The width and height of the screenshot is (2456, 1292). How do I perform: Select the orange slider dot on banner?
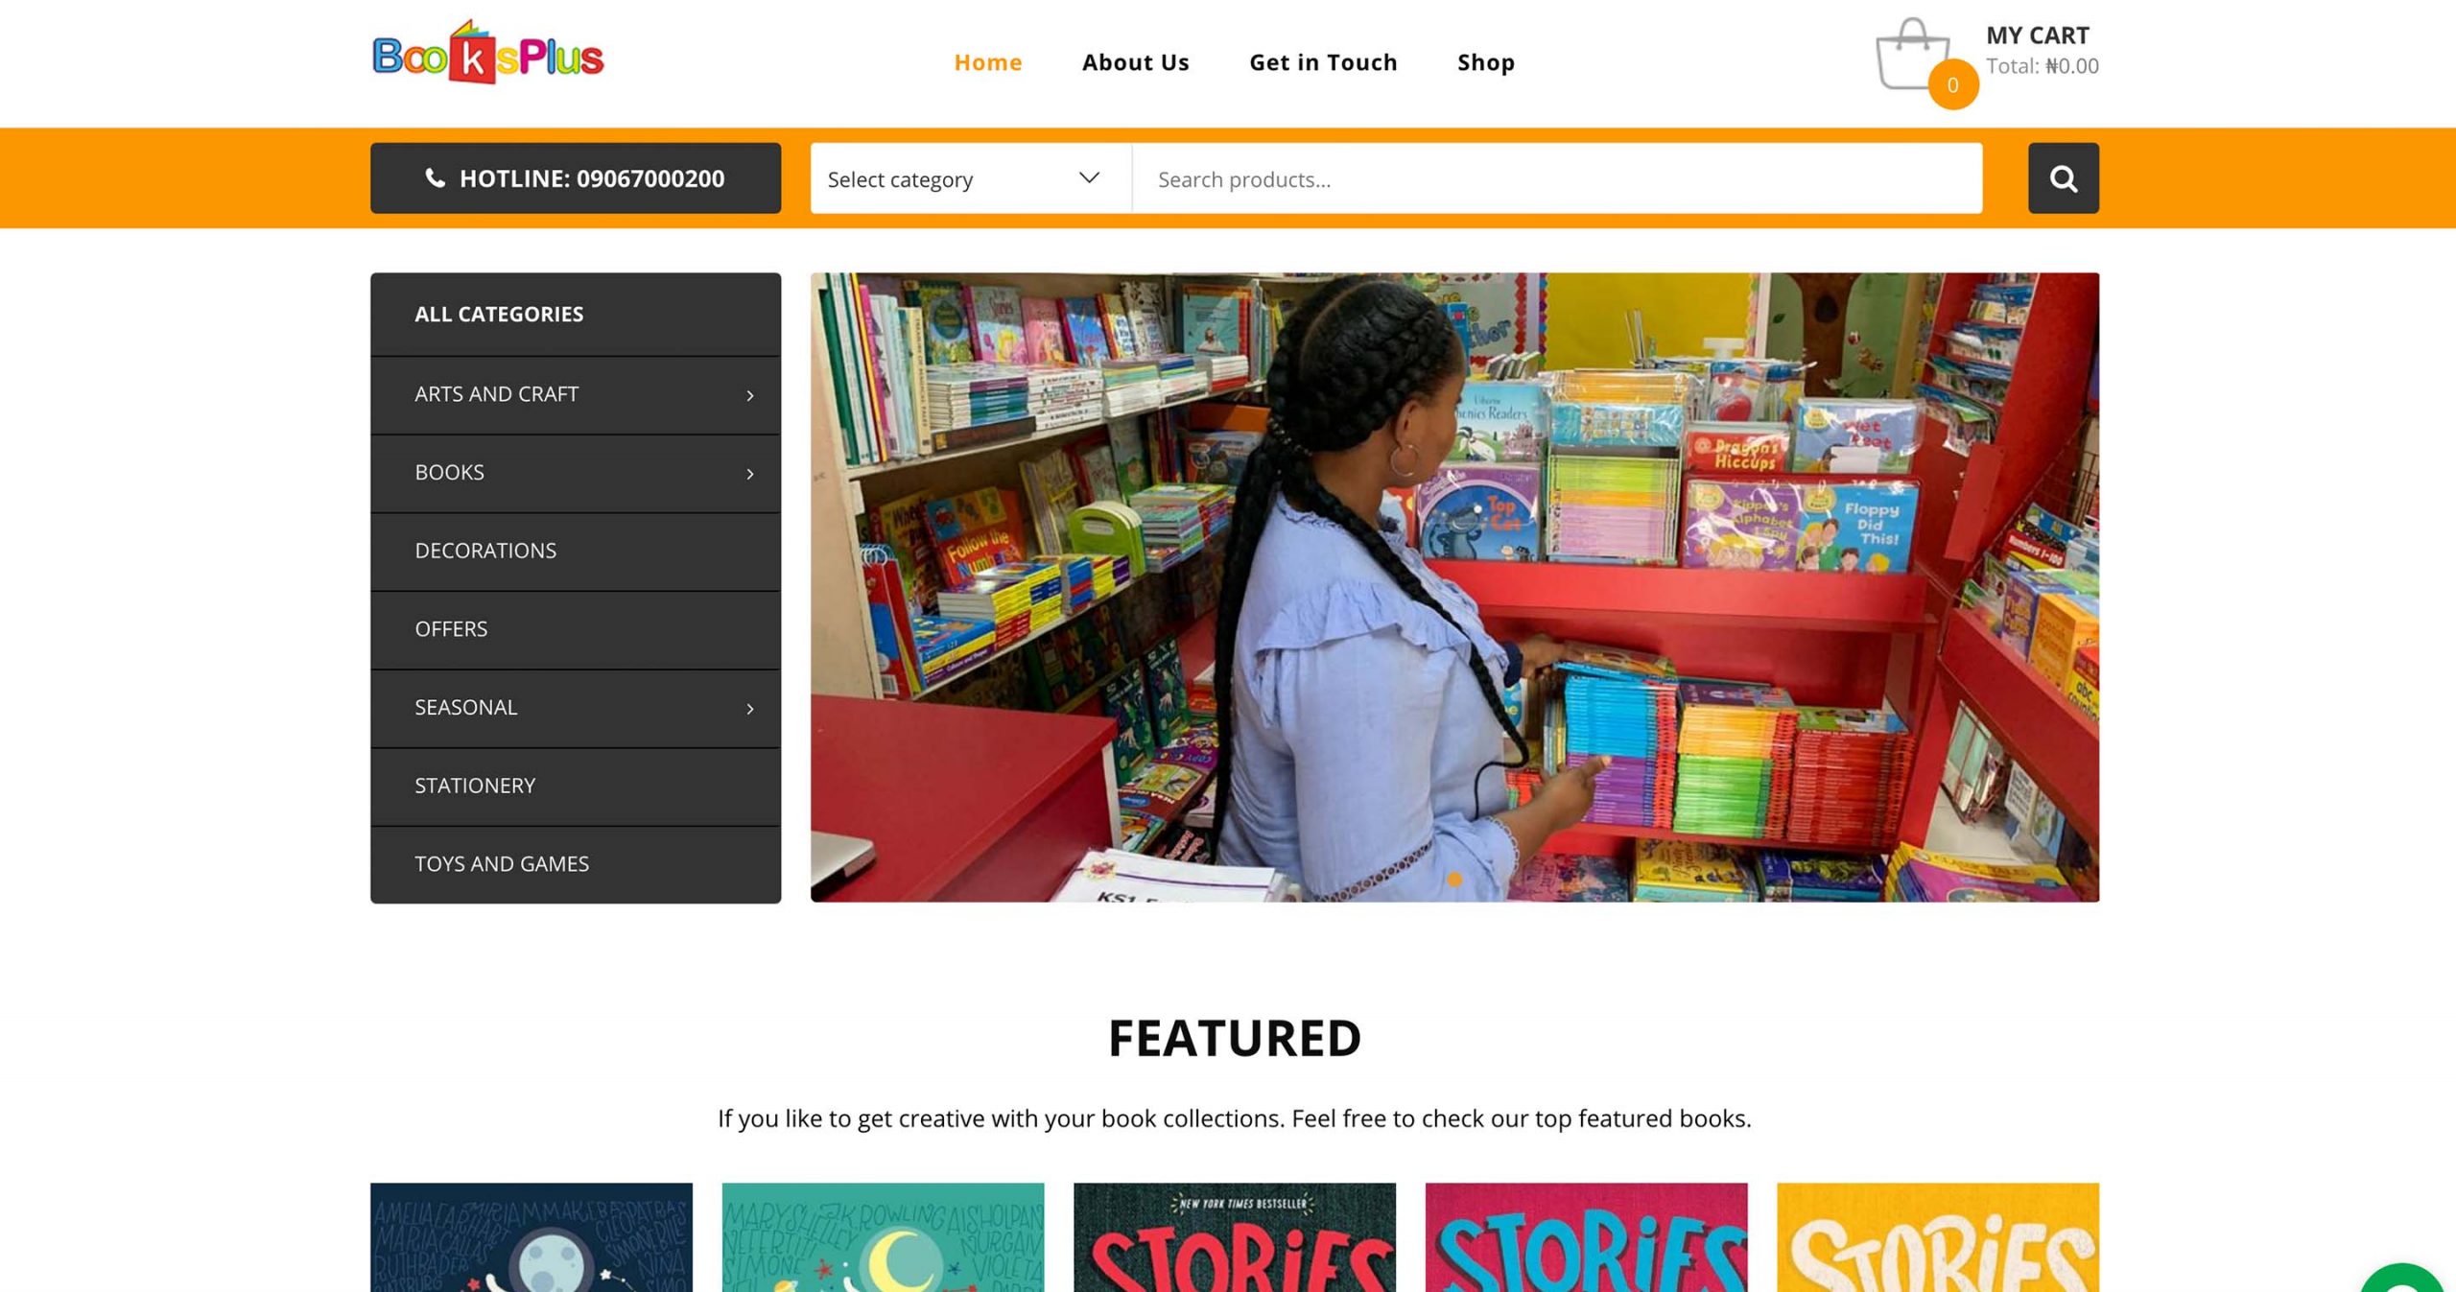pos(1454,880)
